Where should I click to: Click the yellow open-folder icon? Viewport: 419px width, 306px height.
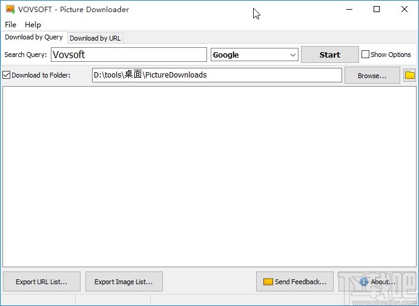point(410,75)
